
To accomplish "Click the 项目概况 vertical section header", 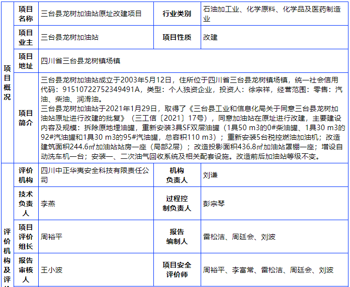I will click(x=7, y=82).
